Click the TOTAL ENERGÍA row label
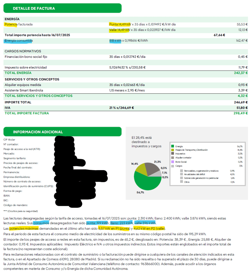 (x=18, y=73)
